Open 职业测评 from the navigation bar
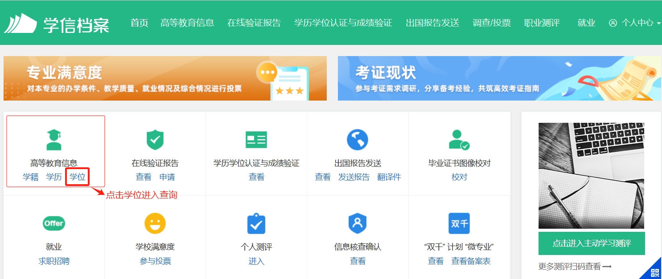This screenshot has height=279, width=662. pos(542,24)
